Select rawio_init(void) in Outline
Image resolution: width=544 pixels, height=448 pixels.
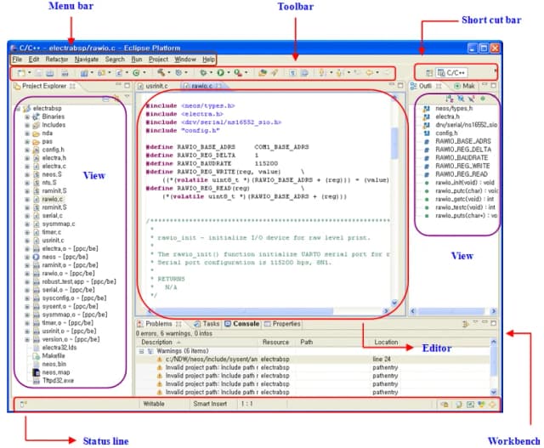(465, 183)
